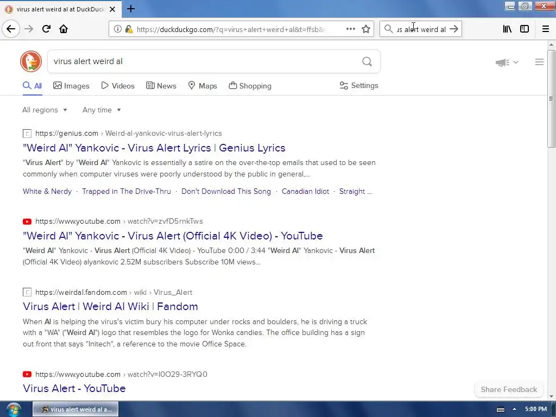Click the genius.com result URL text

tap(129, 134)
